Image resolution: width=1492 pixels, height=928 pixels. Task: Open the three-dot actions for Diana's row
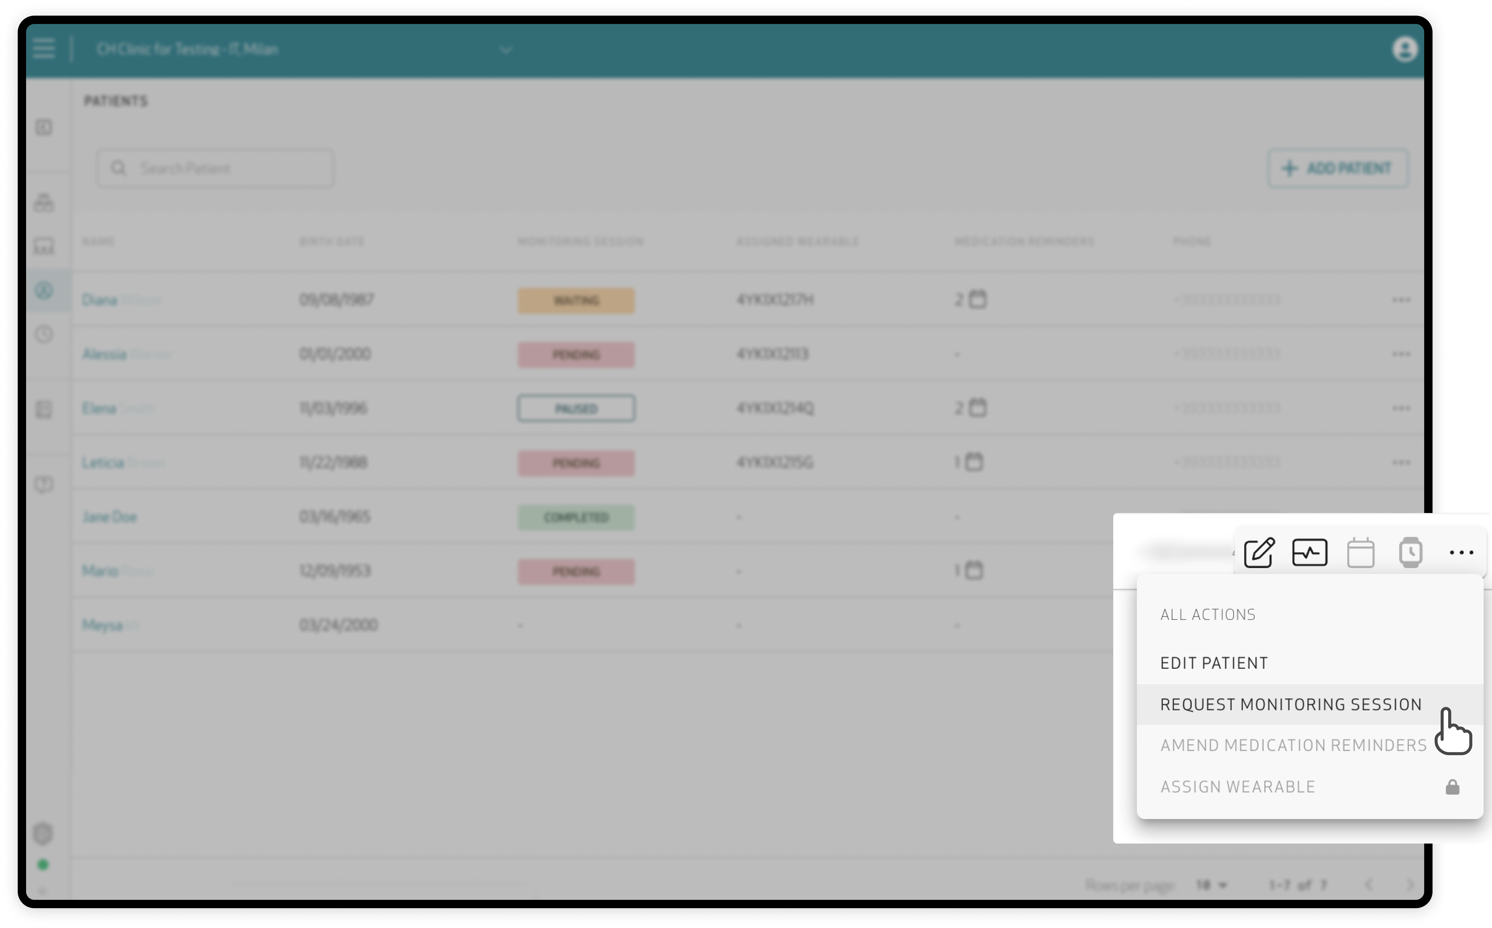[x=1401, y=300]
